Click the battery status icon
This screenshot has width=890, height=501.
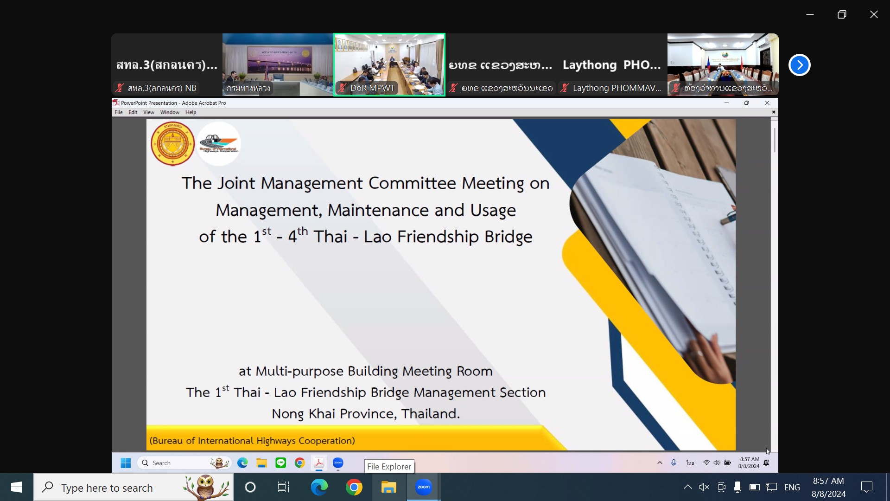point(755,487)
